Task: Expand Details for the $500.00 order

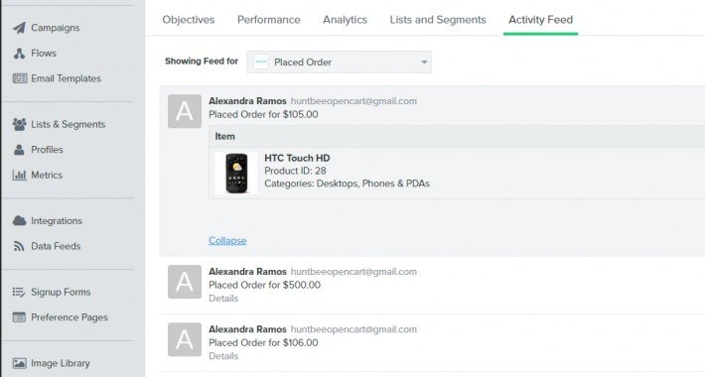Action: pyautogui.click(x=223, y=299)
